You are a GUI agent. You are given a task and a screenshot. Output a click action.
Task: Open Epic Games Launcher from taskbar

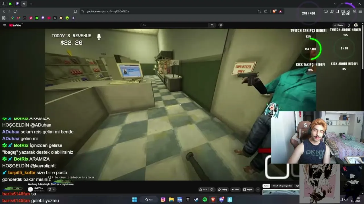coord(188,199)
